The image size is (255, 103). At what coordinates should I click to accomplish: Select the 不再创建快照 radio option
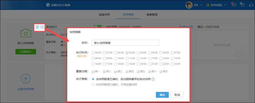[93, 84]
